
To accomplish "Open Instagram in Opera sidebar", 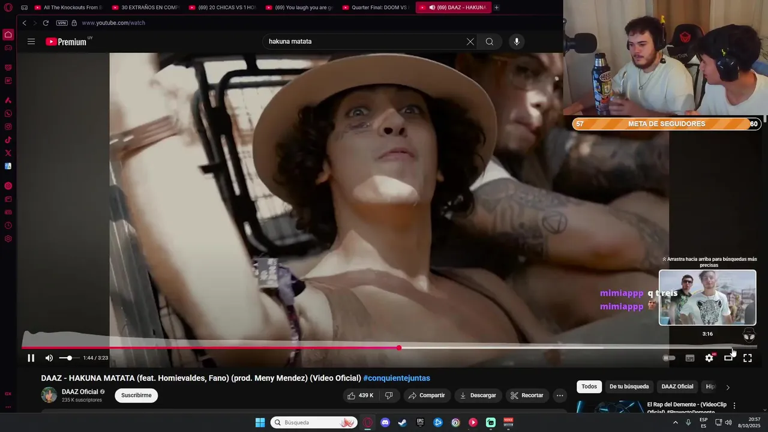I will click(8, 127).
